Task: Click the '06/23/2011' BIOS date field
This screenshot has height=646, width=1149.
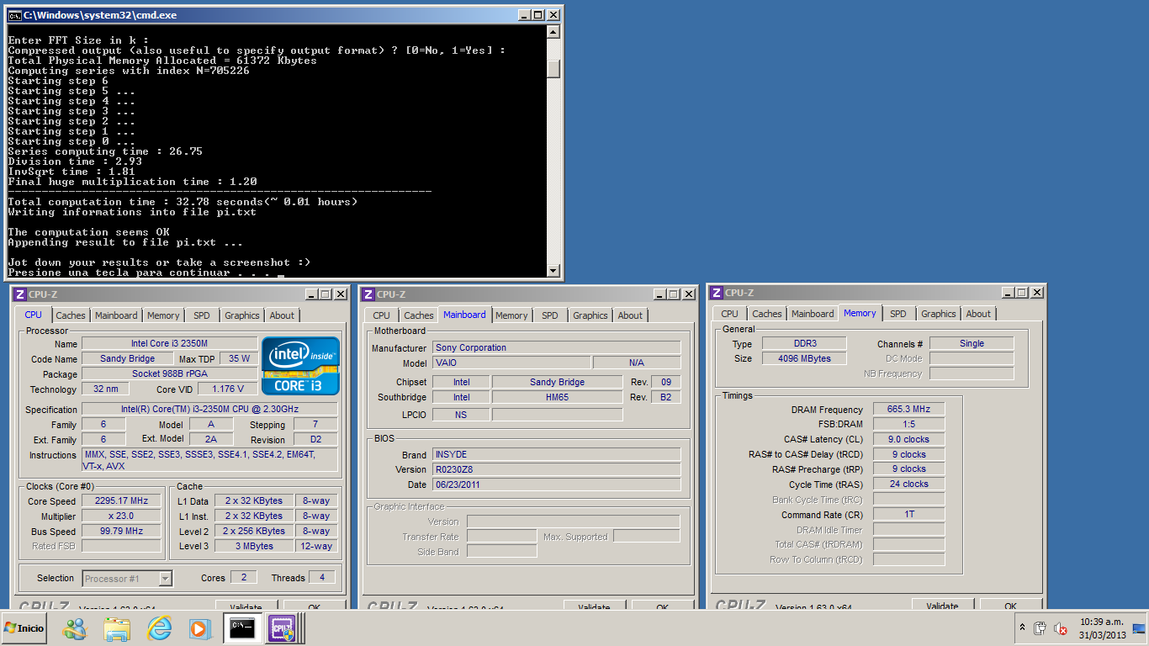Action: coord(556,484)
